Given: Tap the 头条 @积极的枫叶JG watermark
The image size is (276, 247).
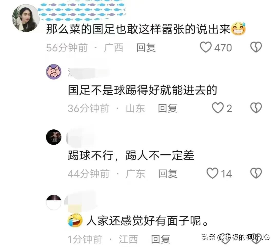Looking at the screenshot, I should click(x=236, y=237).
